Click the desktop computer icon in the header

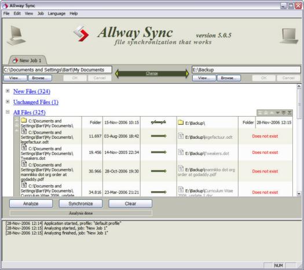point(16,35)
